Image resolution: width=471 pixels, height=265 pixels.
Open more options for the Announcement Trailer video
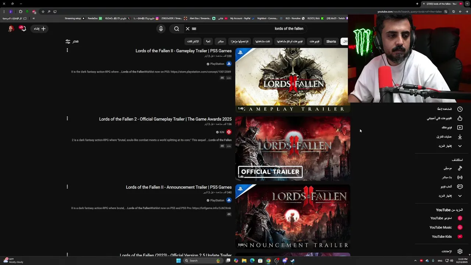point(67,187)
